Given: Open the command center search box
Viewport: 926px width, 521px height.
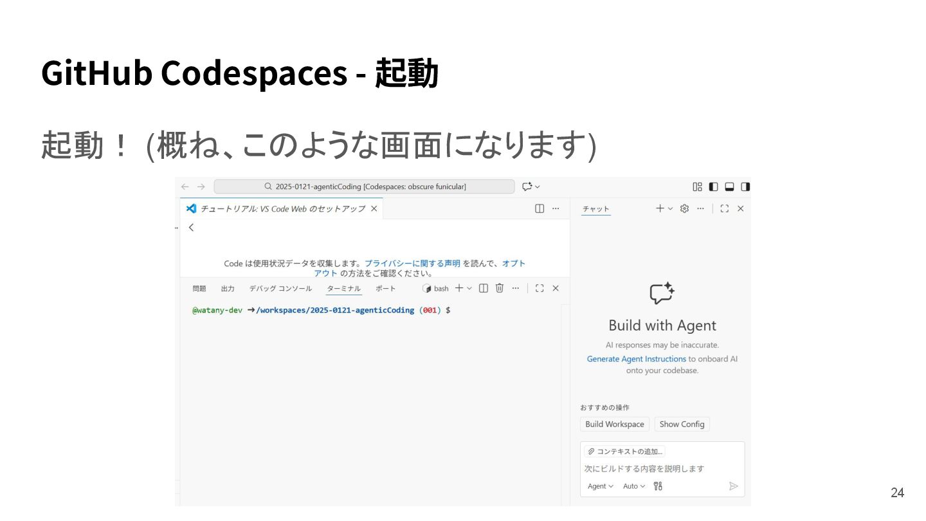Looking at the screenshot, I should [364, 187].
